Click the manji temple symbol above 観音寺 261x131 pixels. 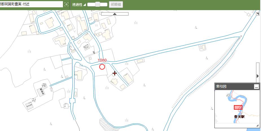coord(44,85)
